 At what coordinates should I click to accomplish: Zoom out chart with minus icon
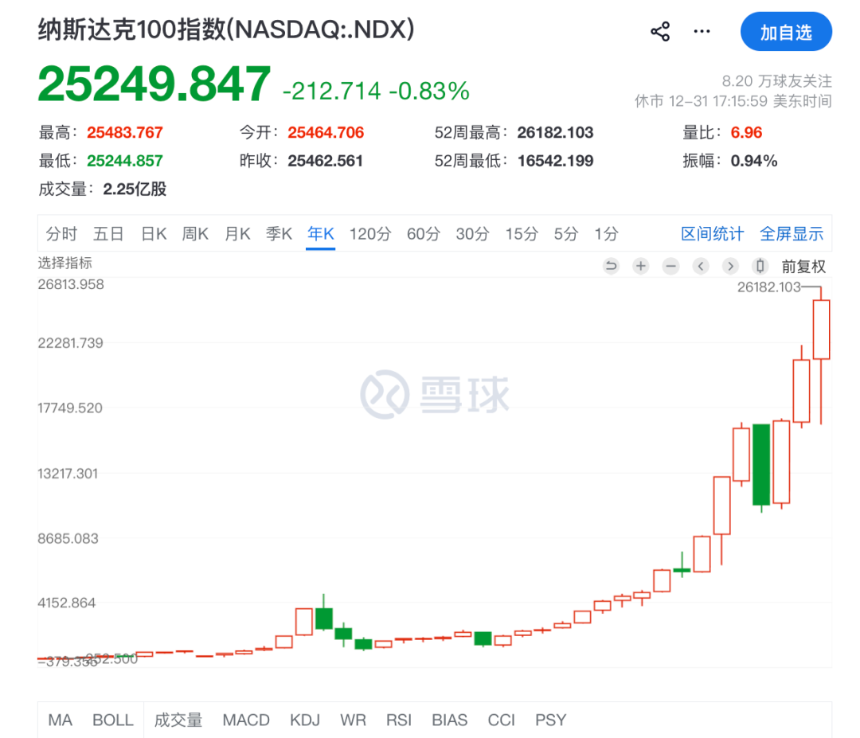[670, 266]
